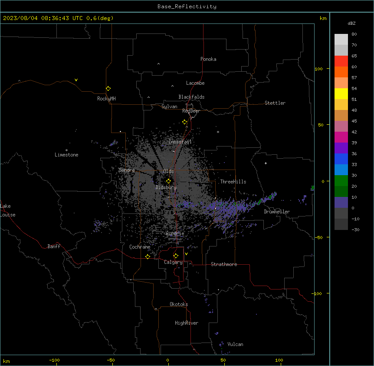Screen dimensions: 374x366
Task: Select the purple 39 dBZ legend swatch
Action: click(341, 148)
